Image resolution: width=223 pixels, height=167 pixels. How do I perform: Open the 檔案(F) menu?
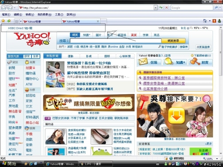point(6,15)
